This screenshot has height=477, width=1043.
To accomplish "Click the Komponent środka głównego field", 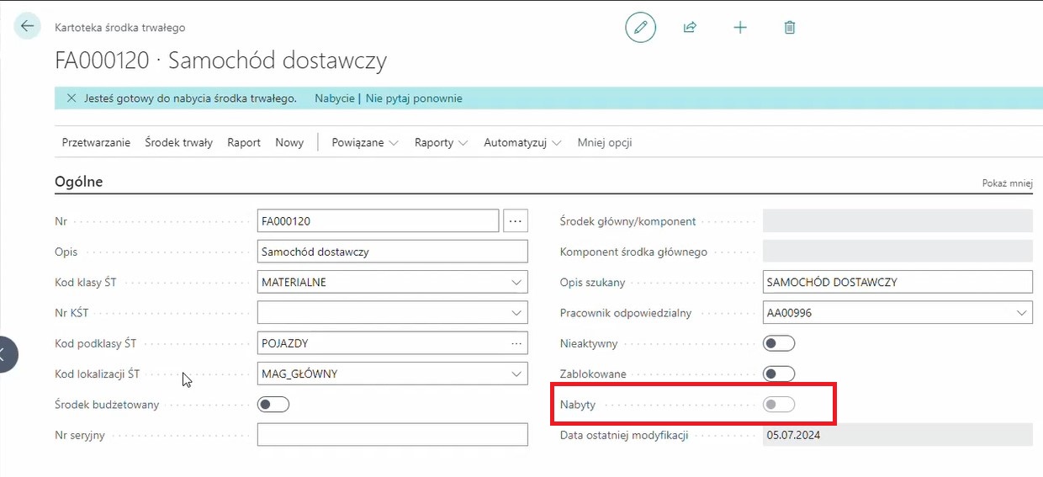I will [897, 252].
